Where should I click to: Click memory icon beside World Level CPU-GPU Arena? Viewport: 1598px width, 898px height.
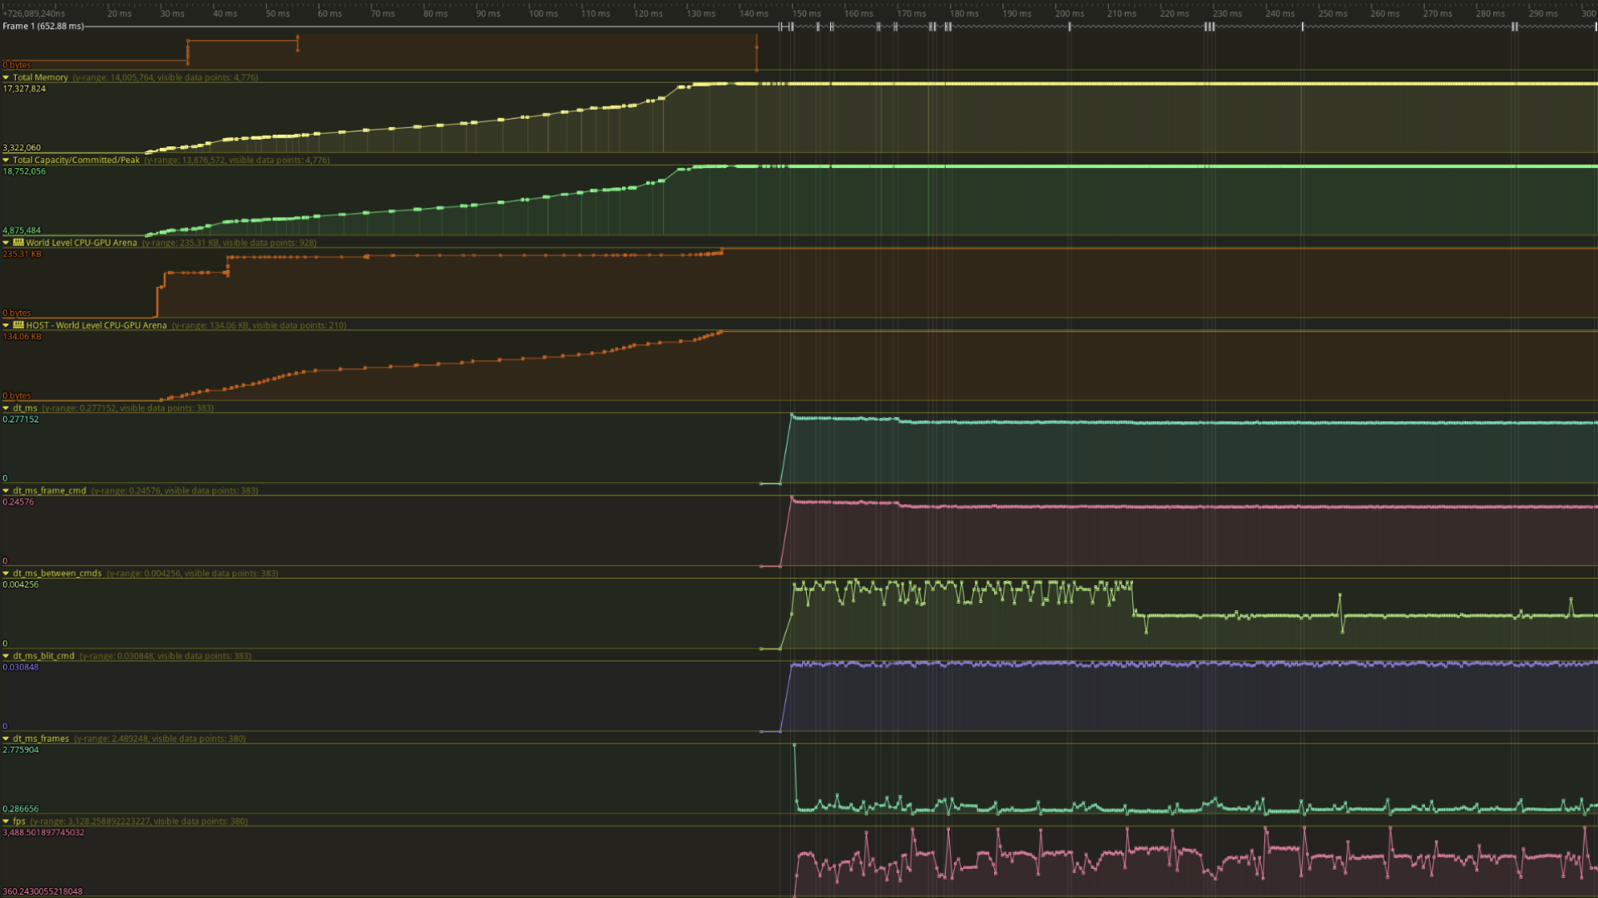click(x=18, y=243)
